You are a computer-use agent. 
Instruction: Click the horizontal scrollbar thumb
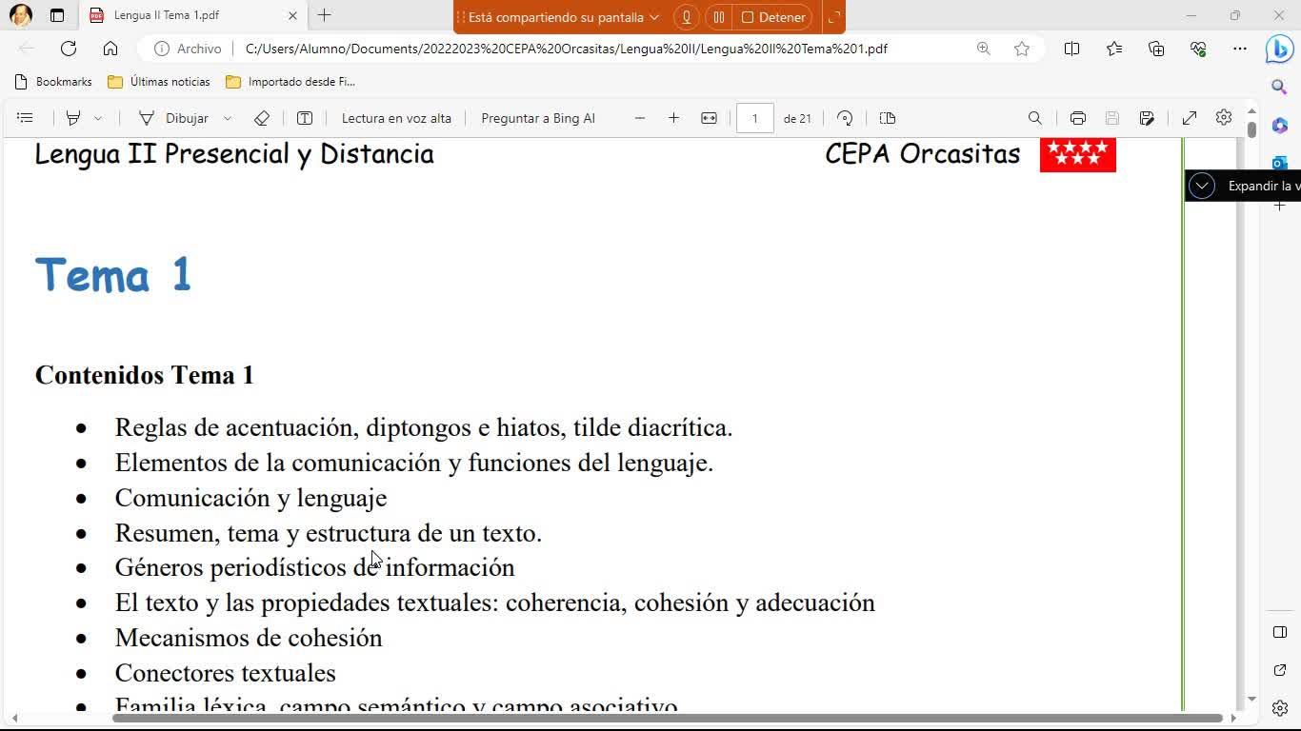click(x=667, y=718)
